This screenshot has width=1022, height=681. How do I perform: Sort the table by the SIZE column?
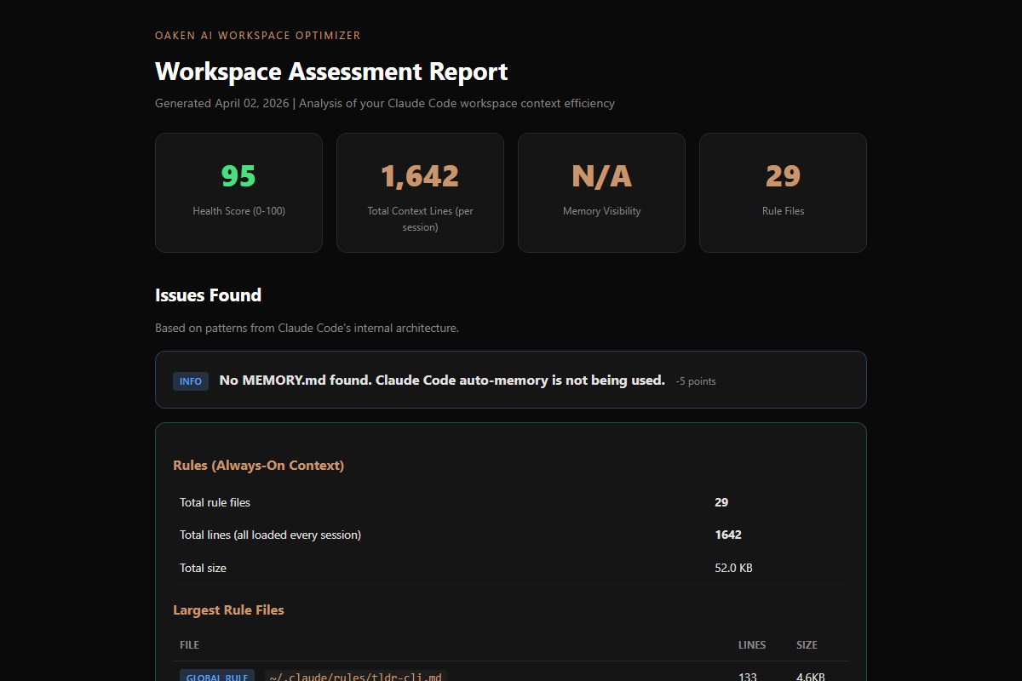[x=807, y=644]
